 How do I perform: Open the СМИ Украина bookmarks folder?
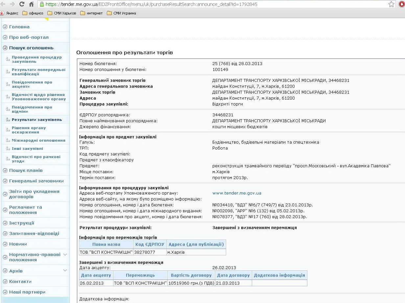click(121, 13)
